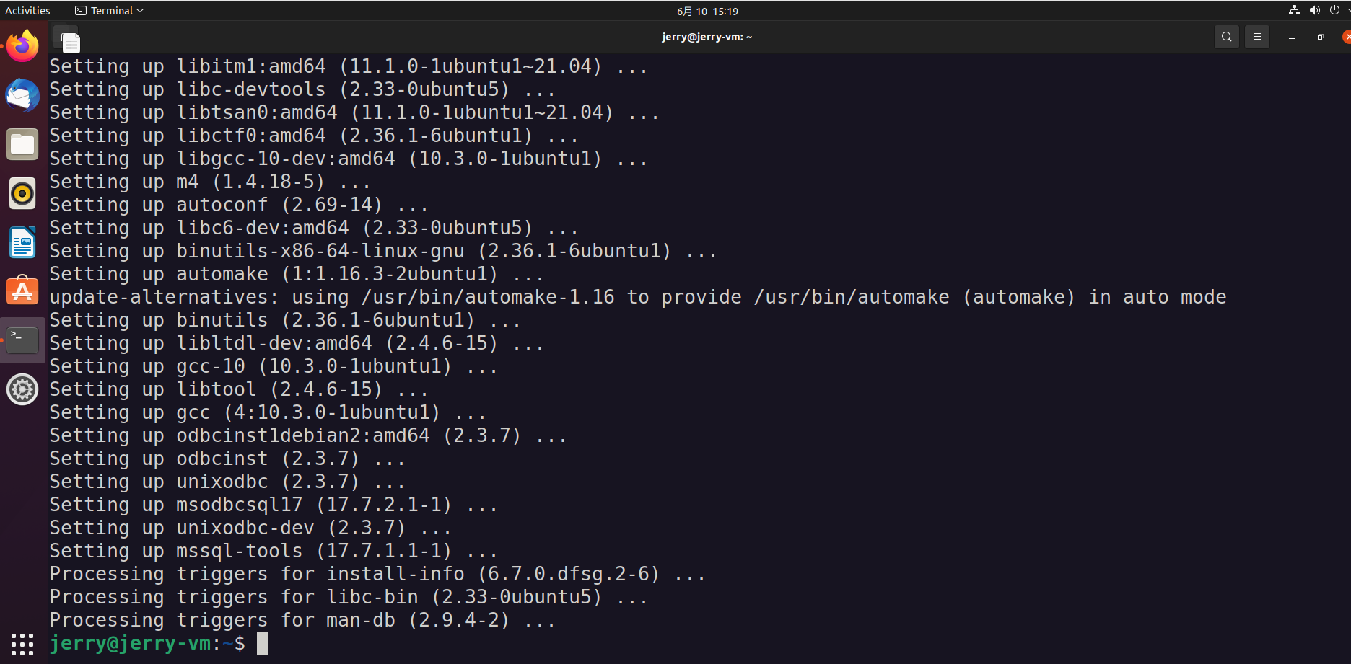Launch Ubuntu Software center
This screenshot has height=664, width=1351.
point(22,291)
